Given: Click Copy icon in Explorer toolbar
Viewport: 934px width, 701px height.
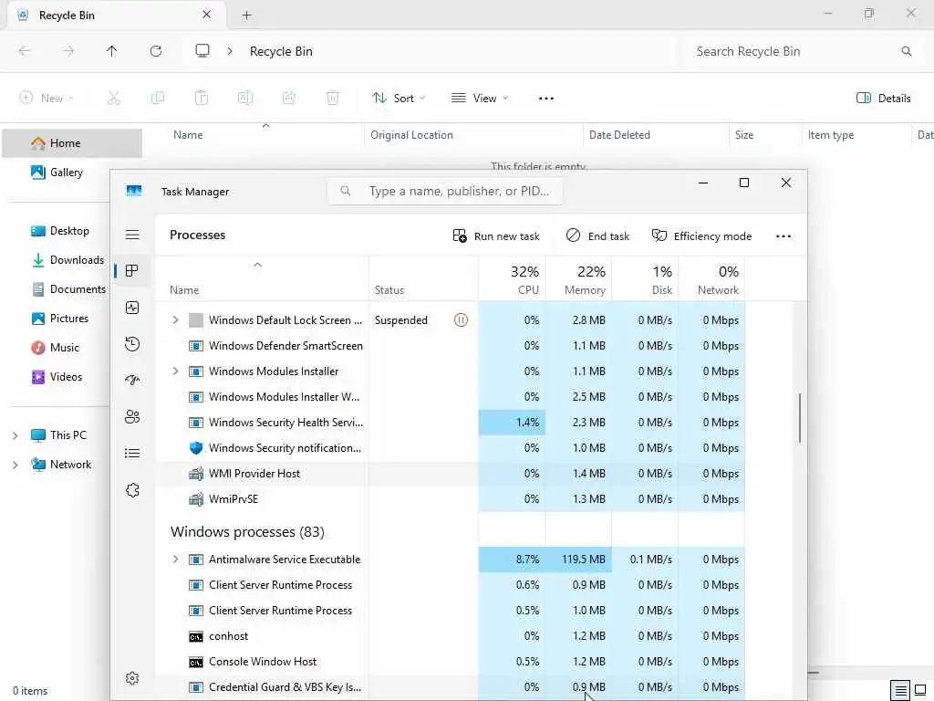Looking at the screenshot, I should tap(158, 99).
